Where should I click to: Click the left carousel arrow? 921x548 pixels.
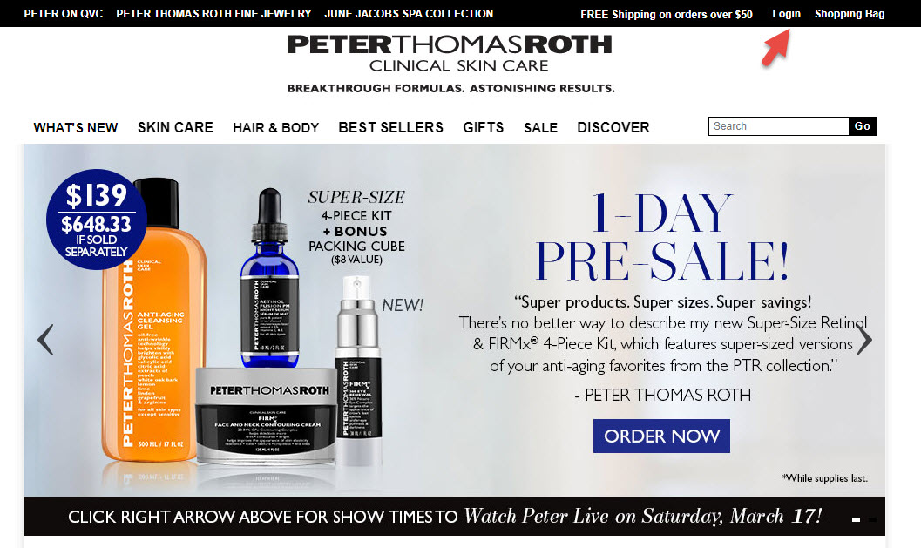pos(45,340)
